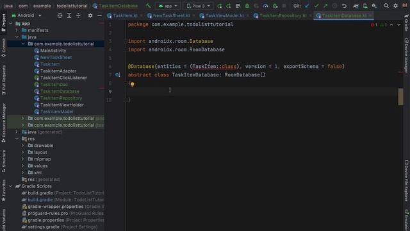Open Device Manager icon in top toolbar
The image size is (410, 231).
click(x=365, y=6)
